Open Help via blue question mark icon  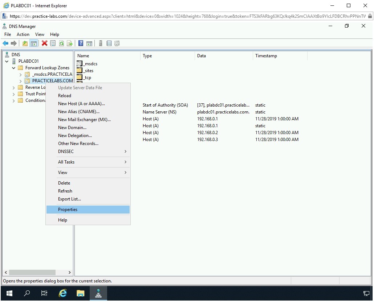click(x=81, y=44)
